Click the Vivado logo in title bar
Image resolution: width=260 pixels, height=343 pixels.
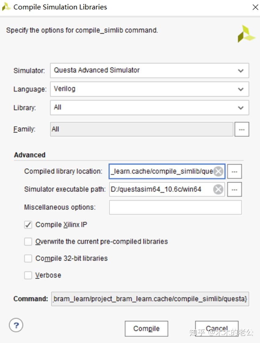coord(6,7)
